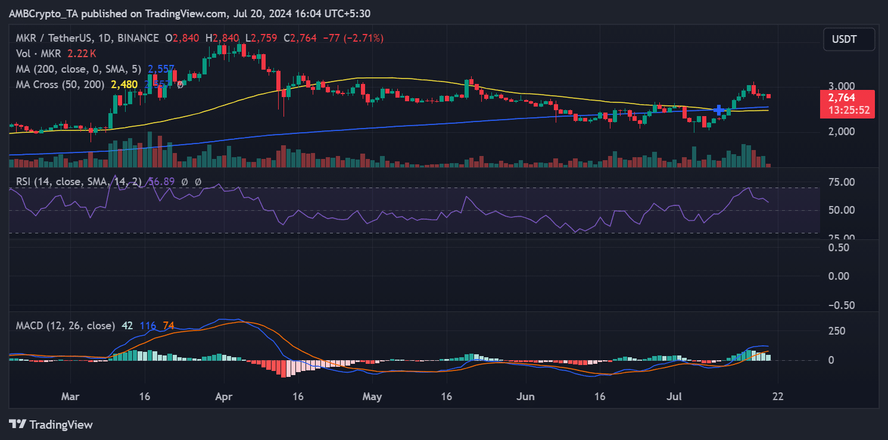Click the red 2,764 current price label
This screenshot has height=440, width=888.
coord(842,97)
